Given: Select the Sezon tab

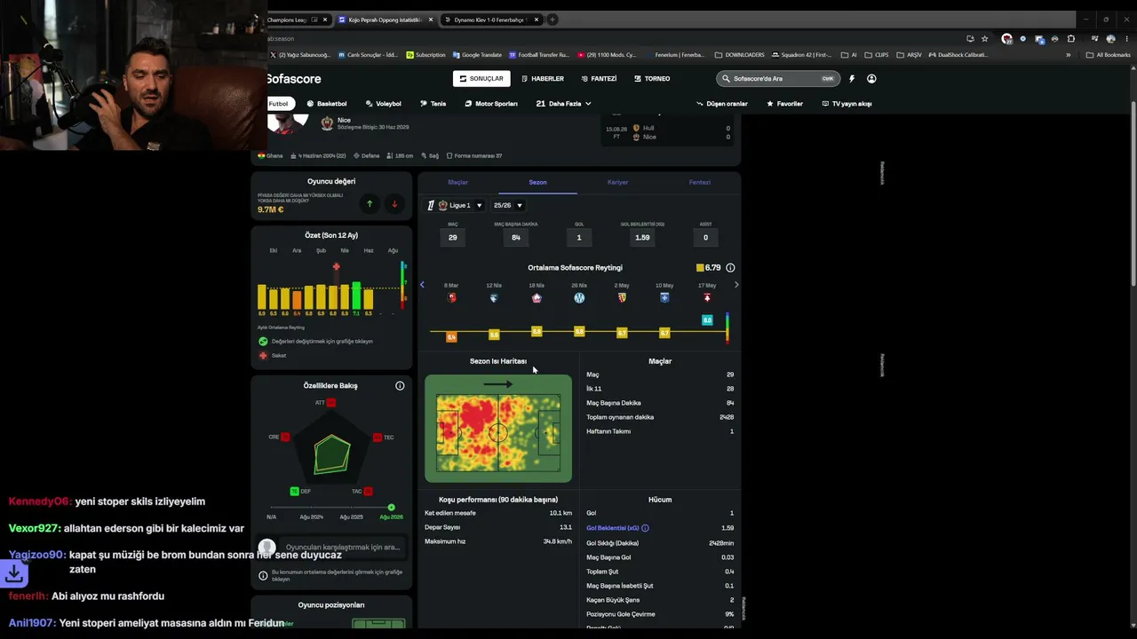Looking at the screenshot, I should 537,182.
